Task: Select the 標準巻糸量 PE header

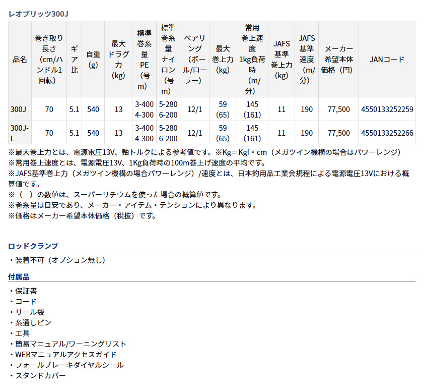Action: tap(144, 60)
